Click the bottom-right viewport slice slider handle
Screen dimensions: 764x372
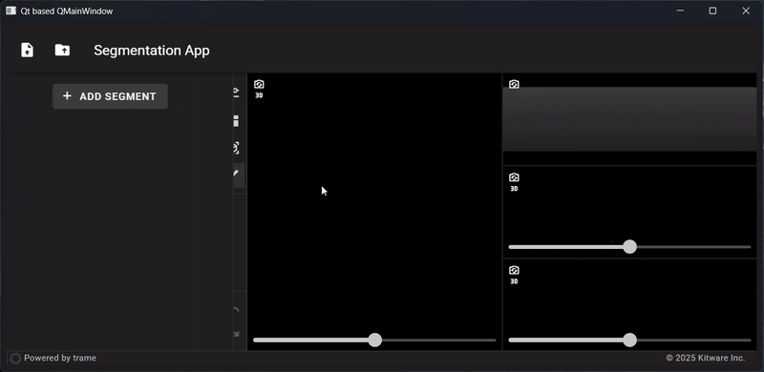(x=630, y=340)
